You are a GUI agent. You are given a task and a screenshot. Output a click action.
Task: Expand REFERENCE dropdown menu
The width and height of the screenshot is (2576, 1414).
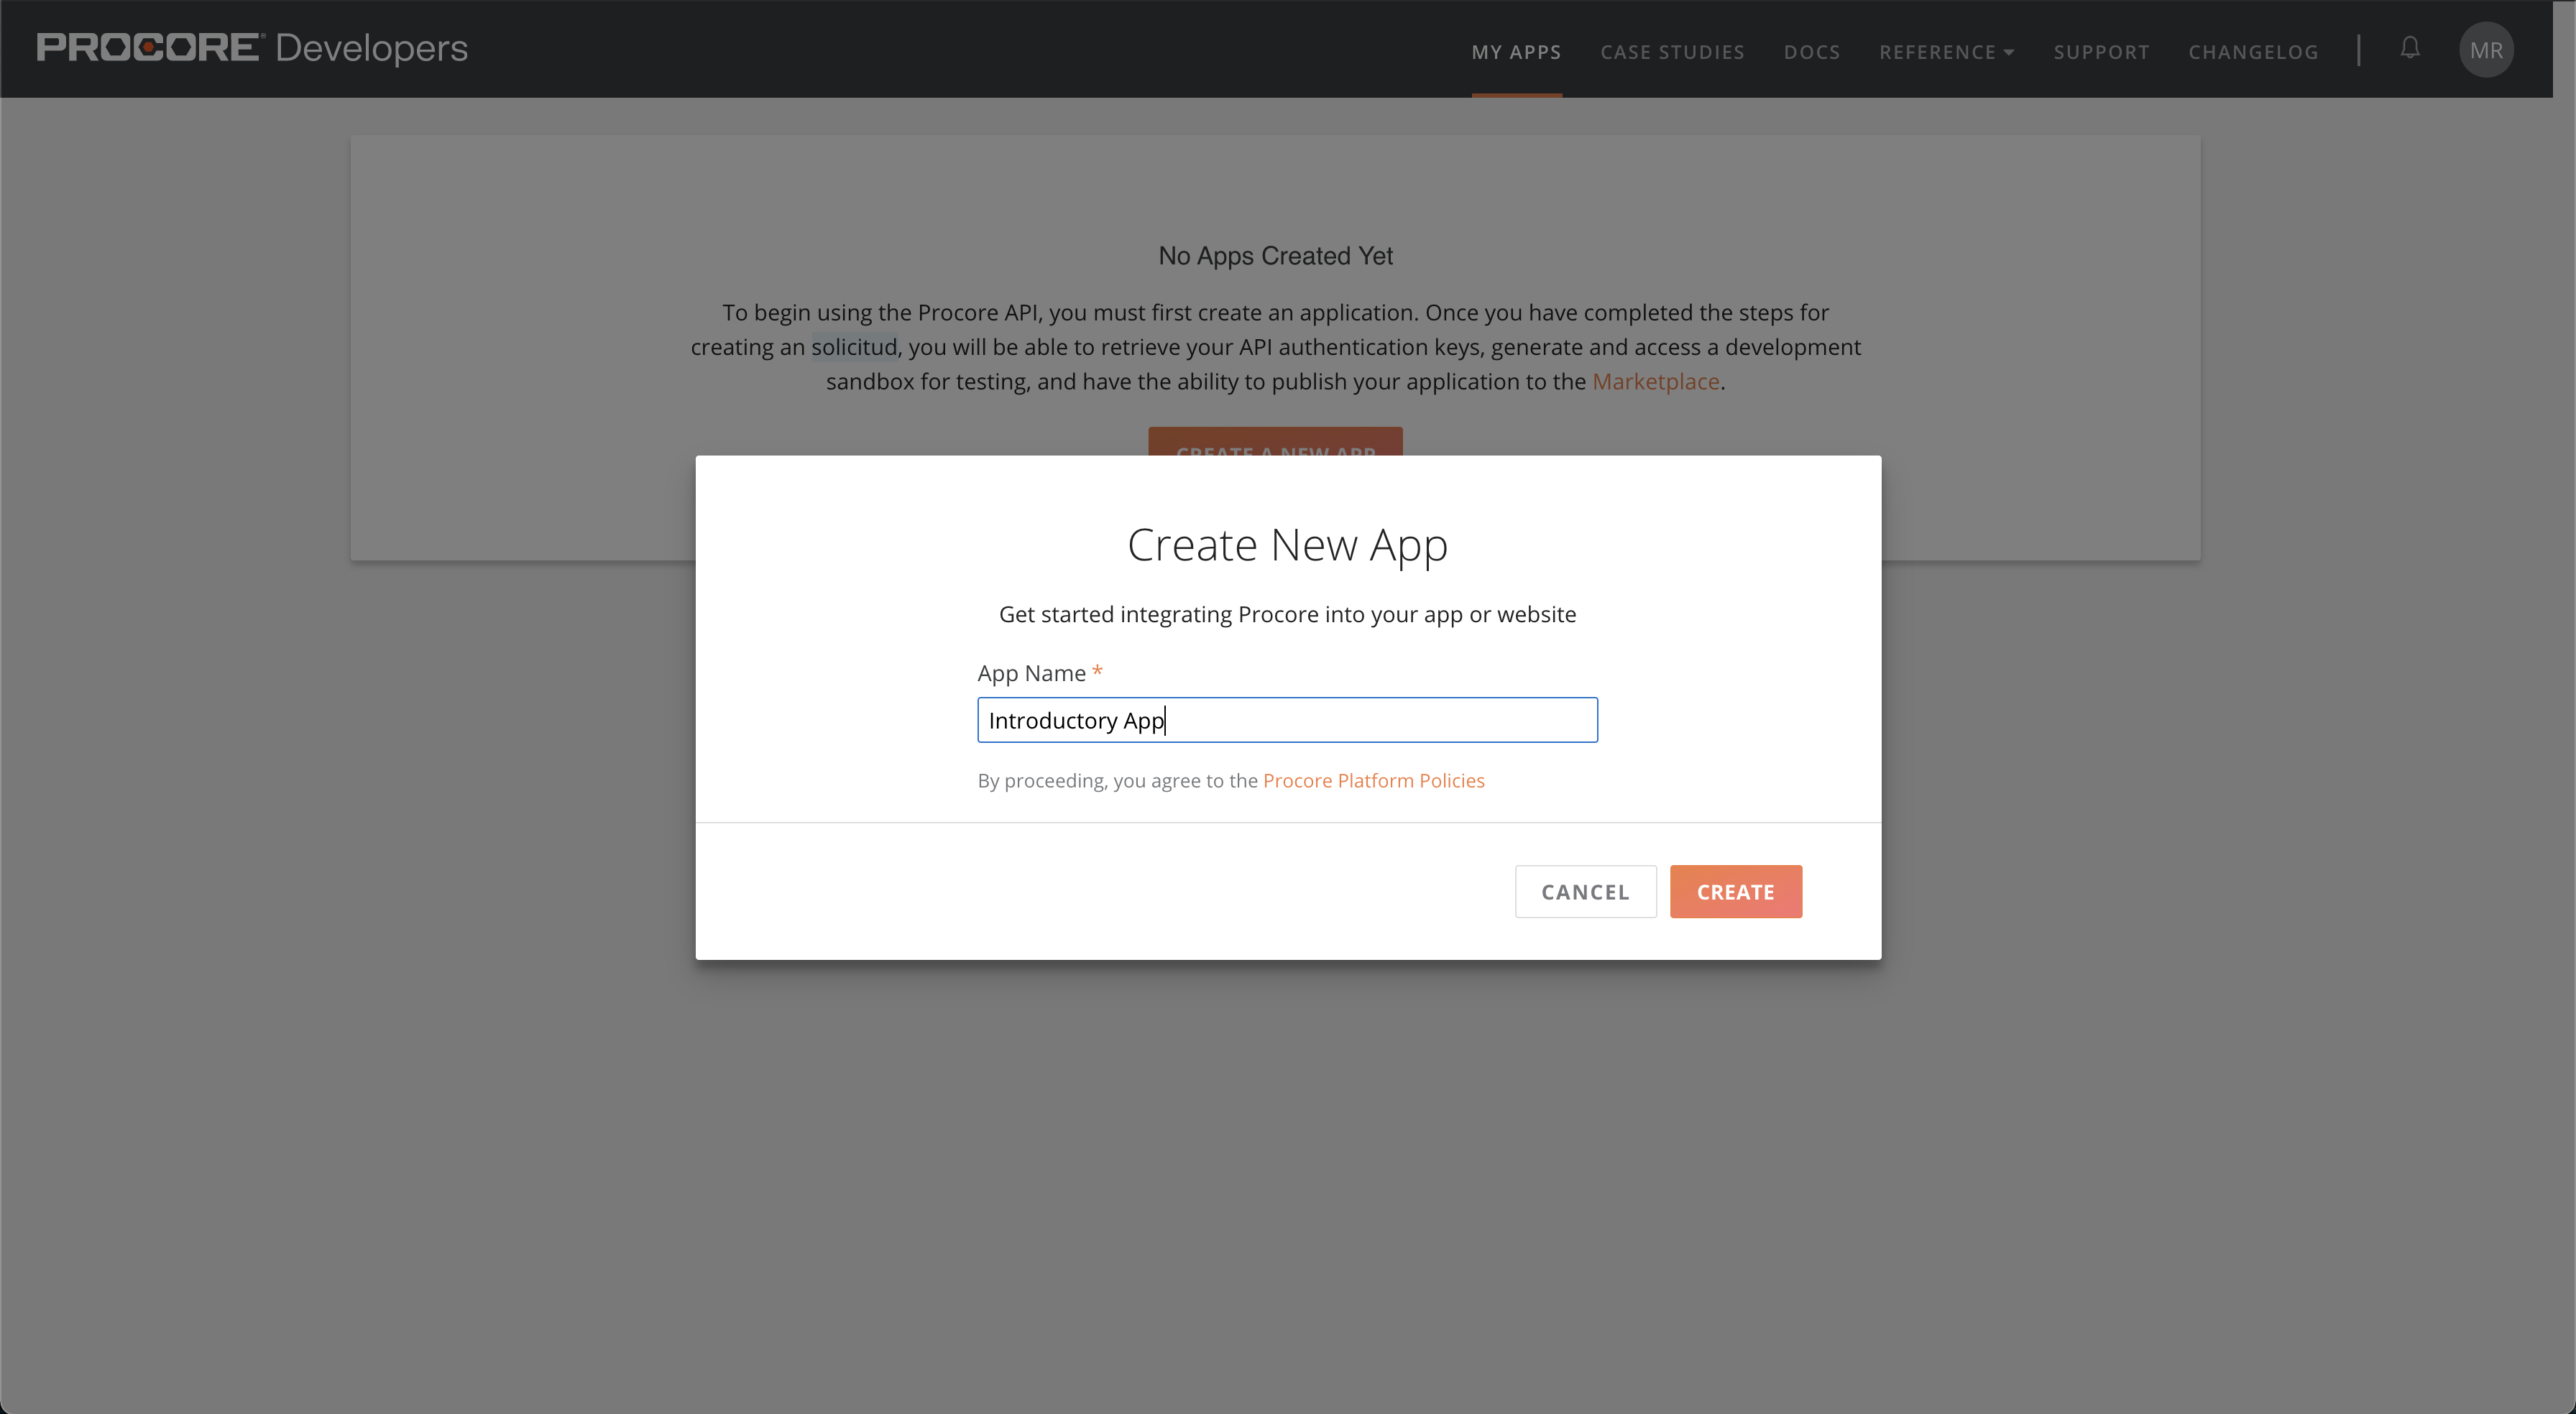click(1946, 50)
